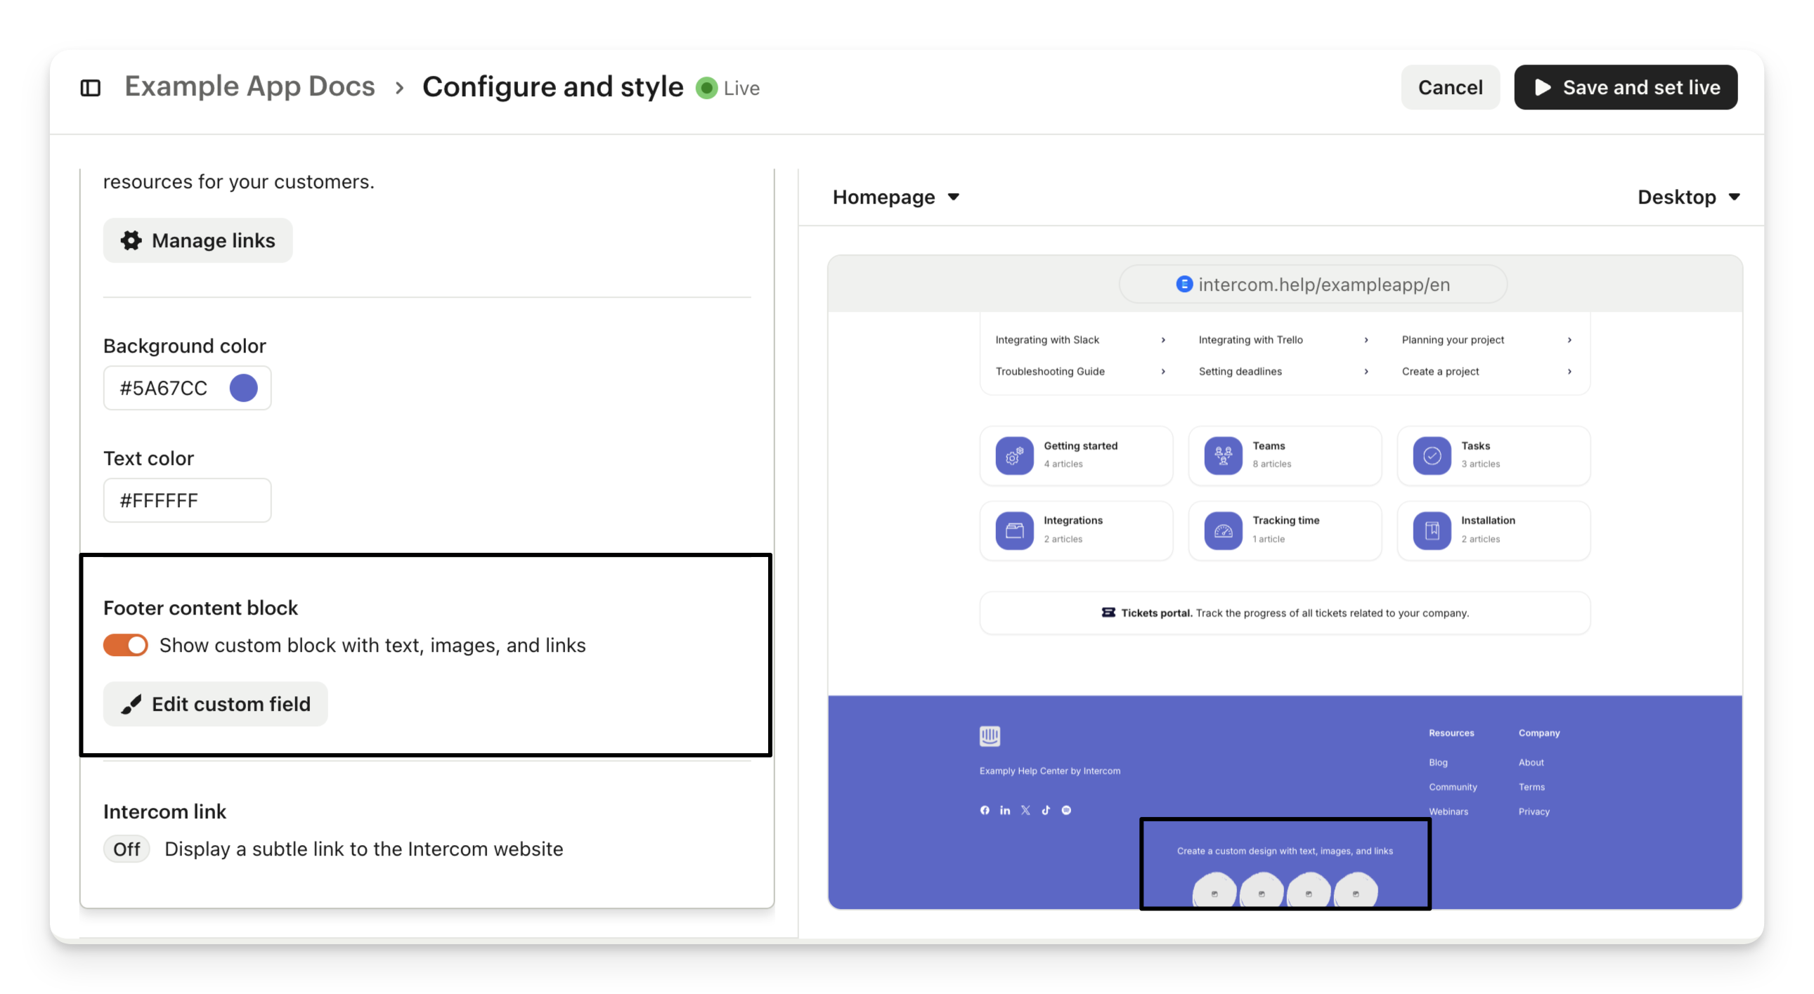Click the Getting started collection icon
This screenshot has width=1814, height=994.
click(x=1014, y=455)
